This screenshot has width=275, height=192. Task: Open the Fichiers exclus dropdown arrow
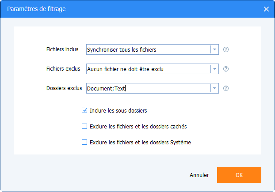(215, 69)
